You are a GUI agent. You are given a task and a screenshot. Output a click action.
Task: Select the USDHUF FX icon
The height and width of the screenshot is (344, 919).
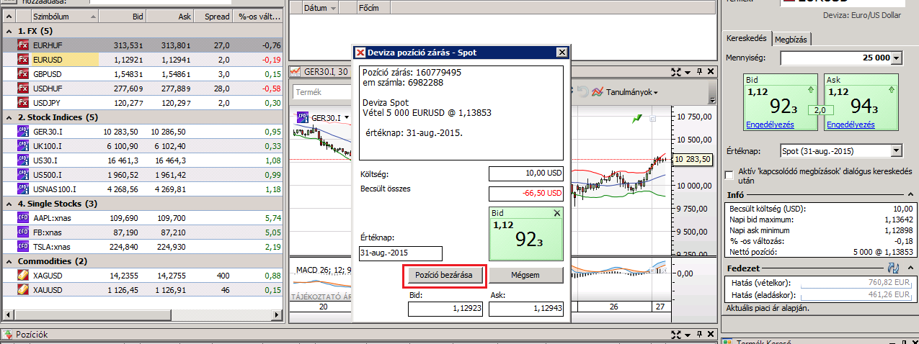22,89
